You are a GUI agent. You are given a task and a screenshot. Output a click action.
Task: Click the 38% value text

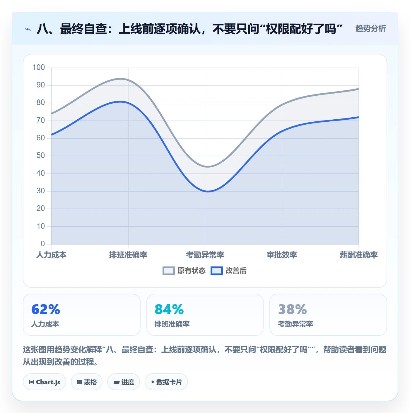[292, 309]
